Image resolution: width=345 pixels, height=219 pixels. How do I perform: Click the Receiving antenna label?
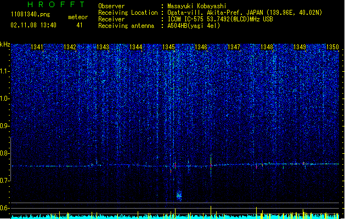126,26
